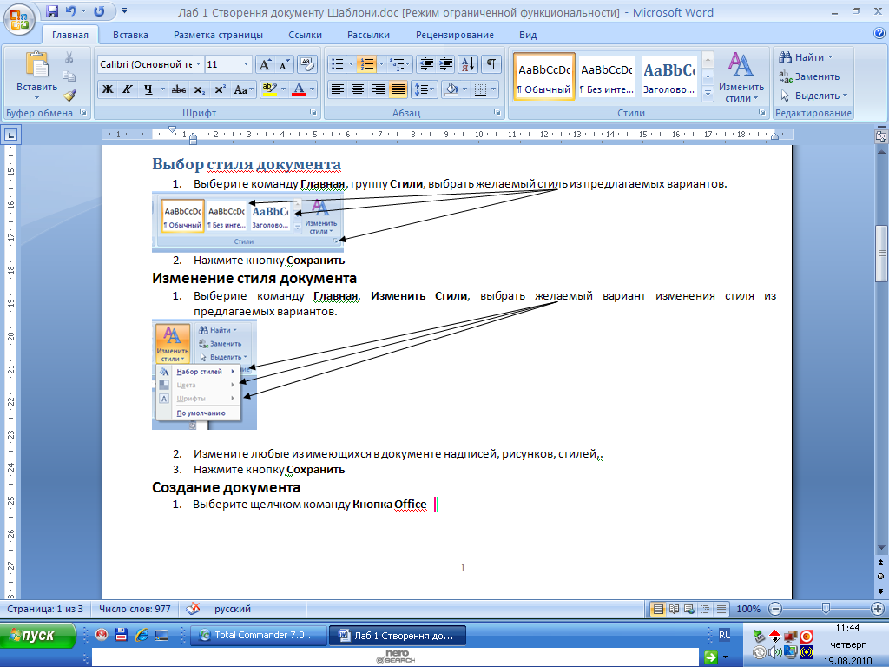This screenshot has height=667, width=889.
Task: Toggle justified text alignment
Action: pyautogui.click(x=398, y=89)
